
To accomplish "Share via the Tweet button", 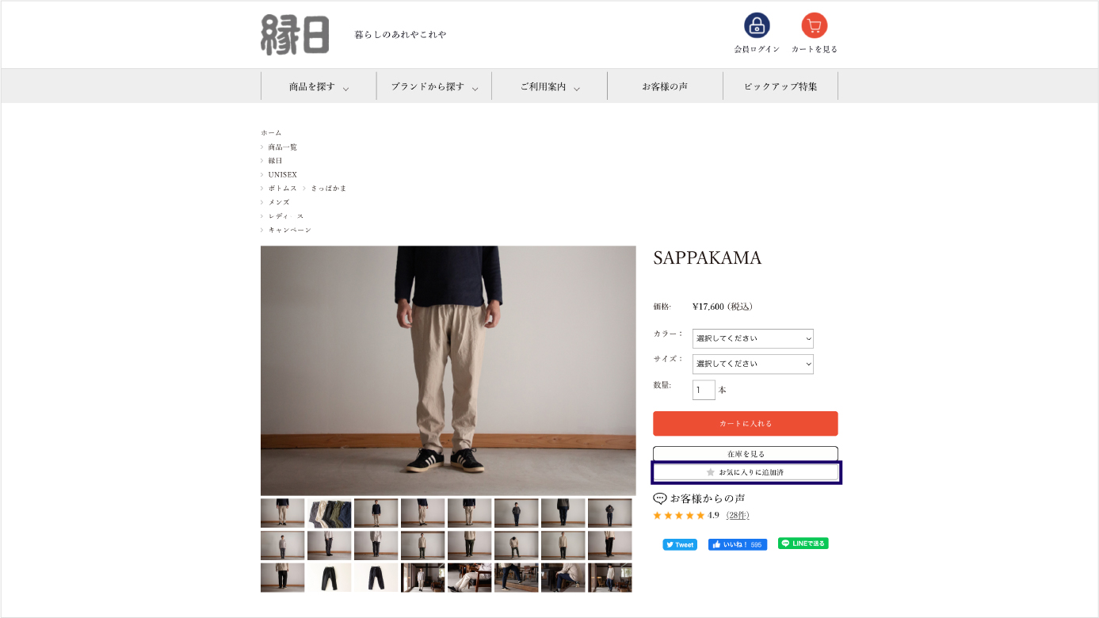I will [680, 544].
